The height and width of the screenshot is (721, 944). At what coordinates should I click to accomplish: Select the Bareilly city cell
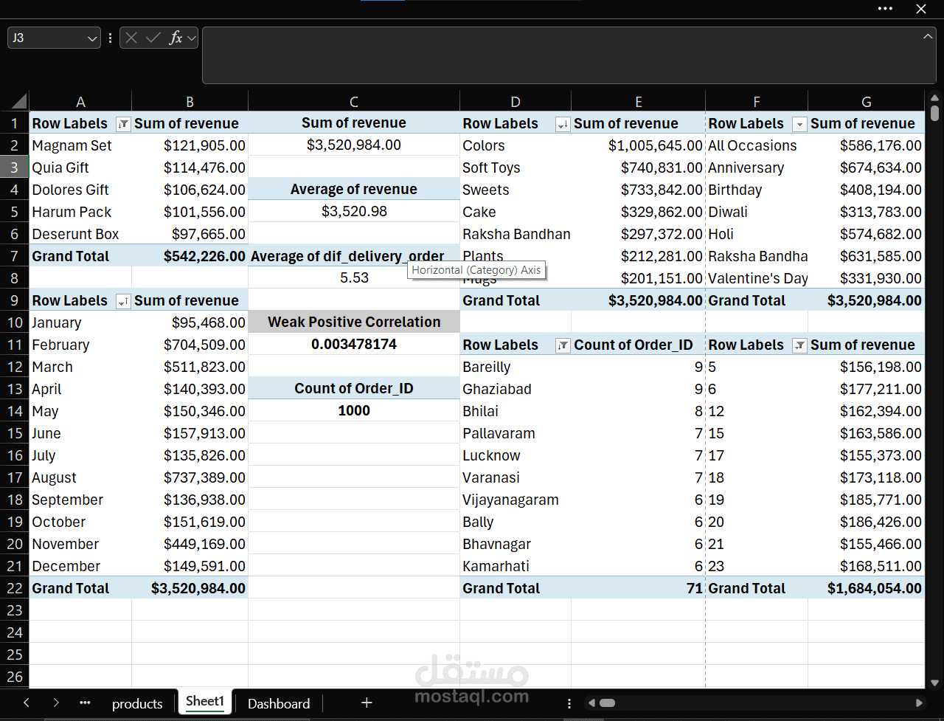tap(516, 367)
